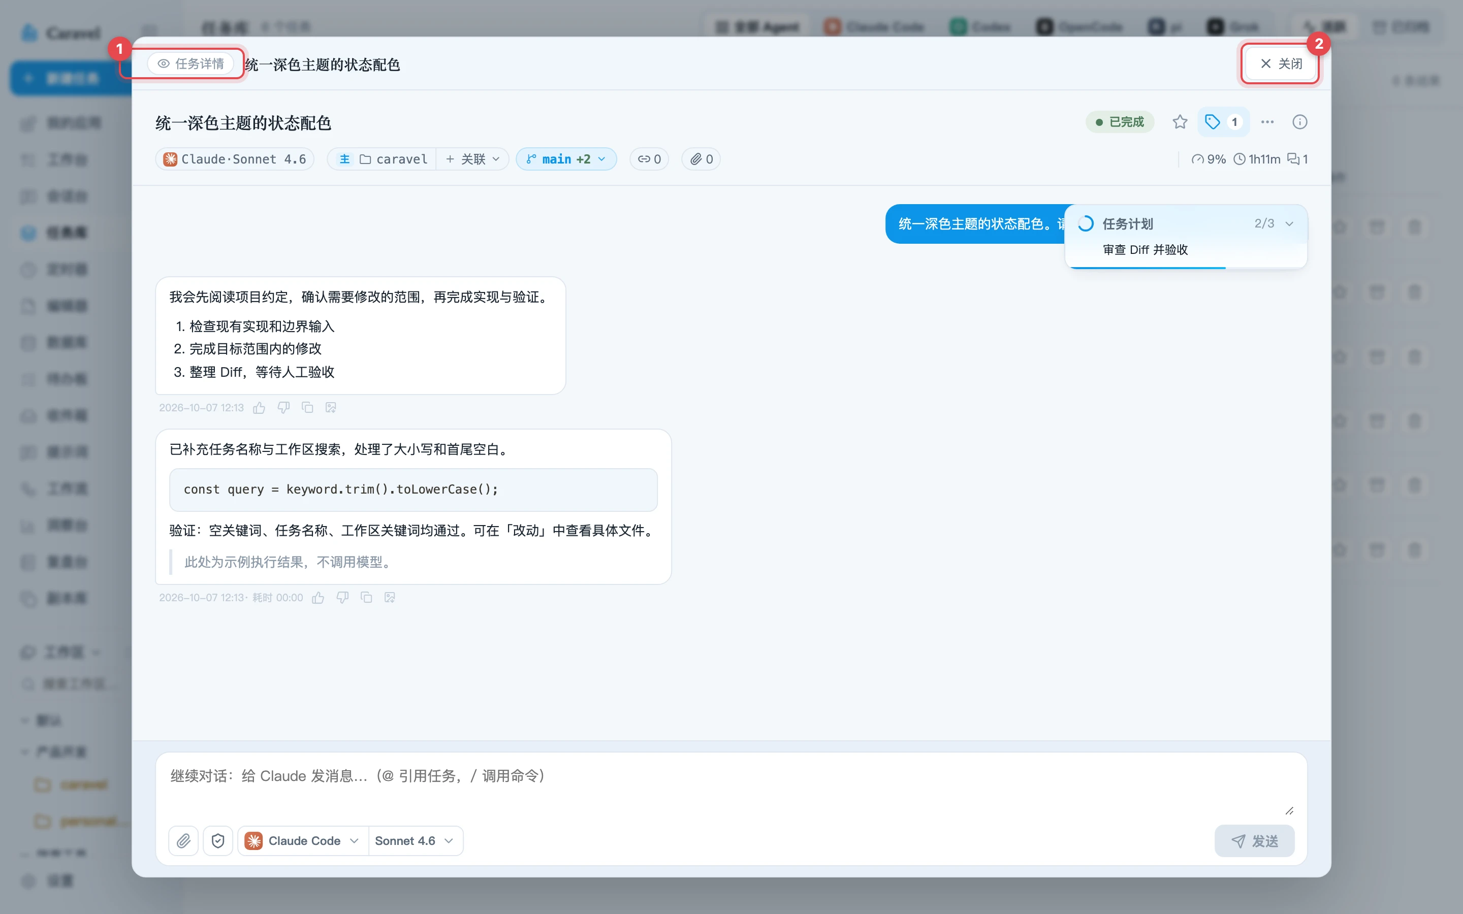Click the attachments counter chip in header
The width and height of the screenshot is (1463, 914).
click(x=701, y=159)
